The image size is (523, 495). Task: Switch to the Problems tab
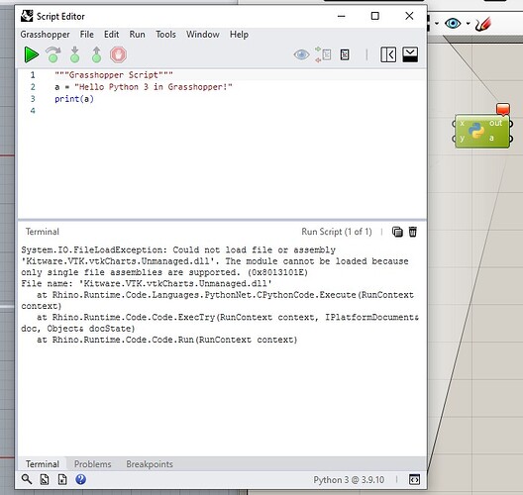coord(93,464)
